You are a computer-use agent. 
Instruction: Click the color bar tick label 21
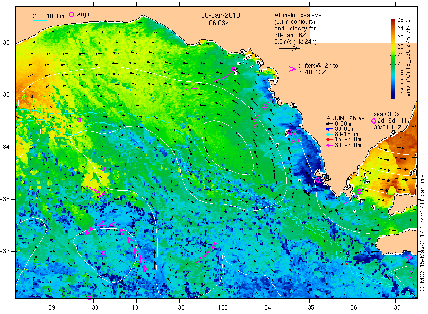pos(400,55)
